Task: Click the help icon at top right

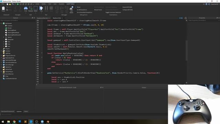Action: pyautogui.click(x=206, y=4)
